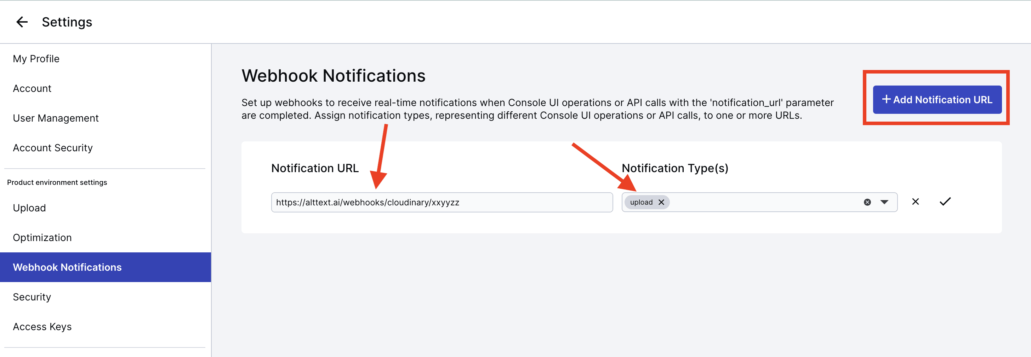Open My Profile settings
The image size is (1031, 357).
pos(36,59)
